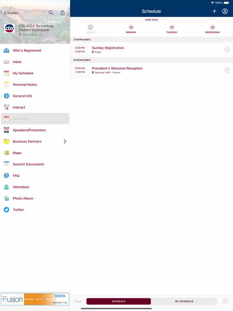Screen dimensions: 233x311
Task: Open the General Info entry
Action: [35, 96]
